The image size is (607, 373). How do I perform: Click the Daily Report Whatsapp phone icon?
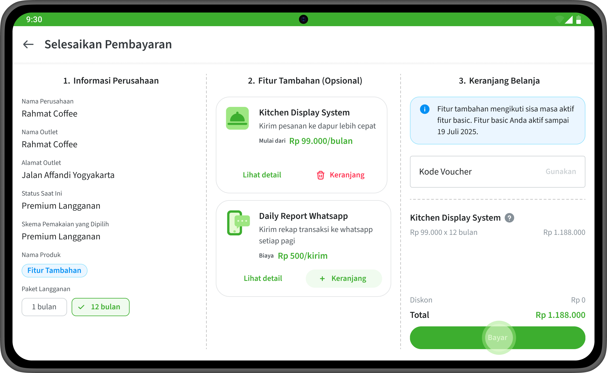tap(238, 223)
